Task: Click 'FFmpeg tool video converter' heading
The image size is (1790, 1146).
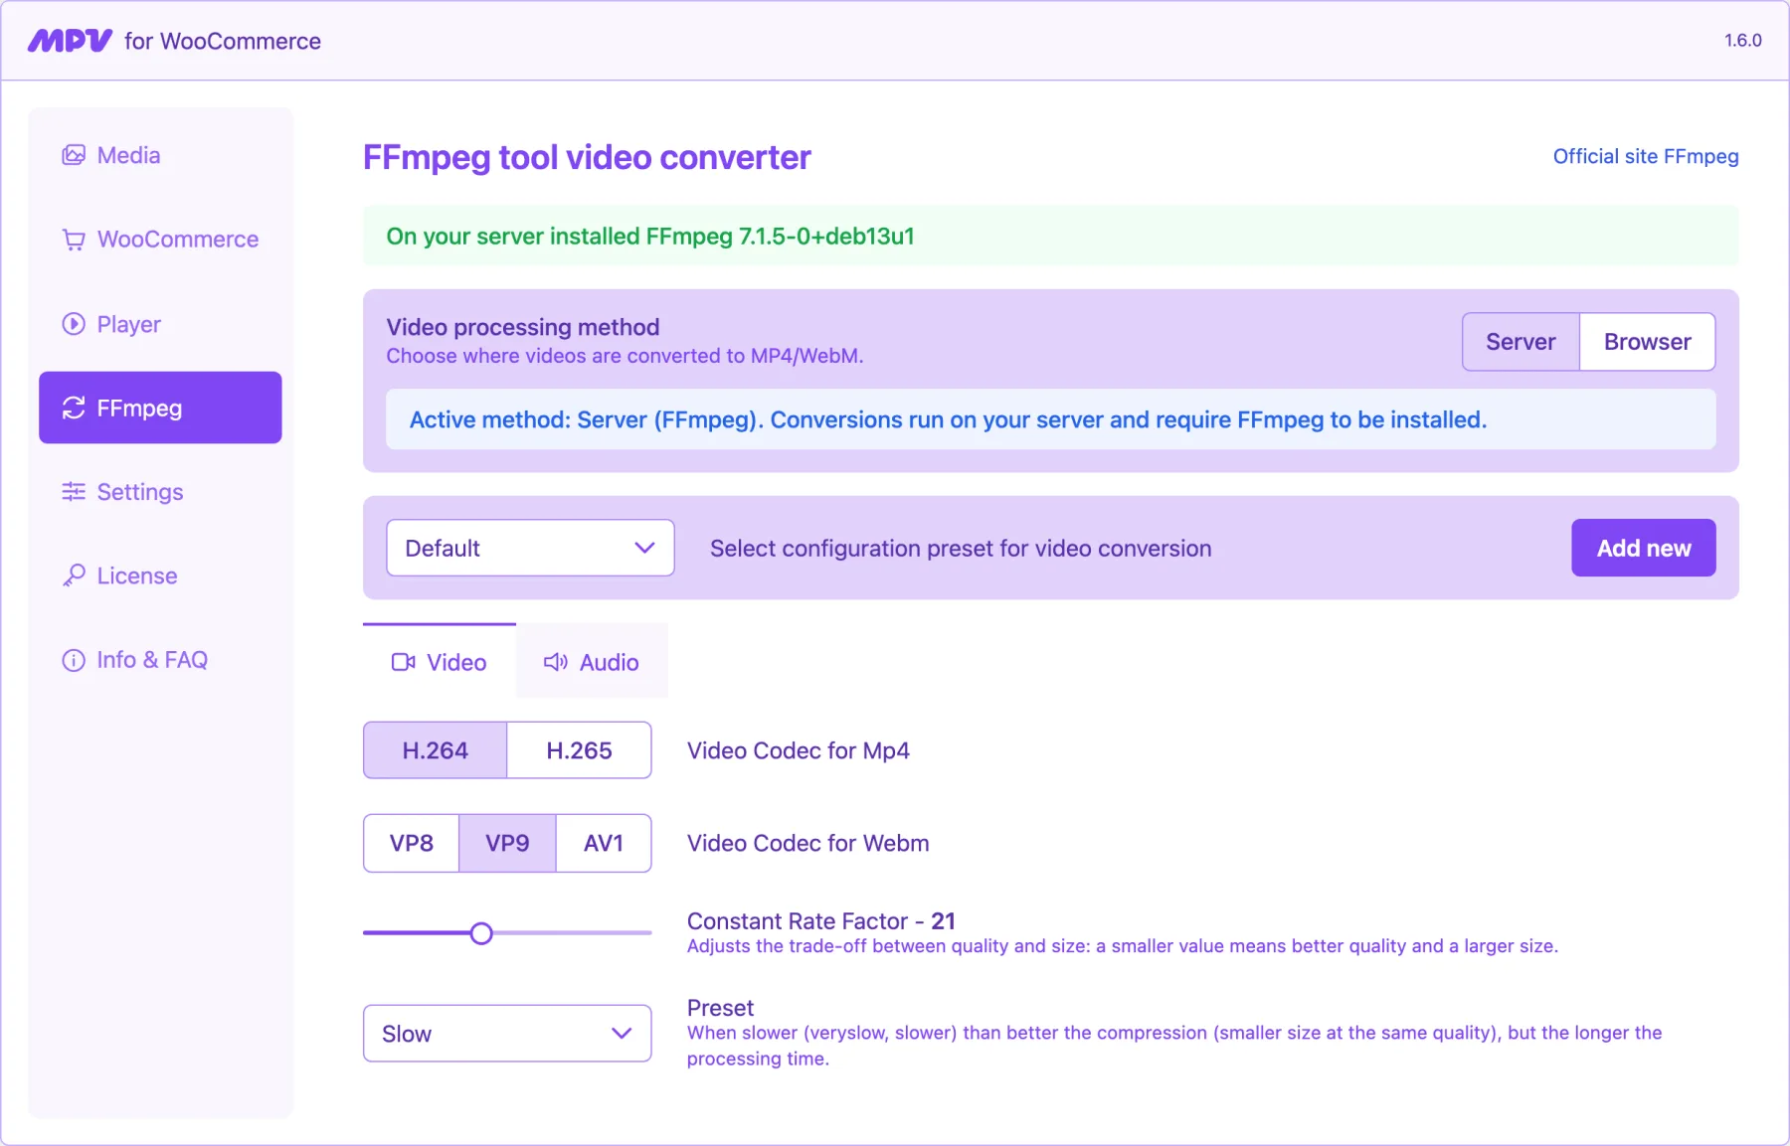Action: pos(587,157)
